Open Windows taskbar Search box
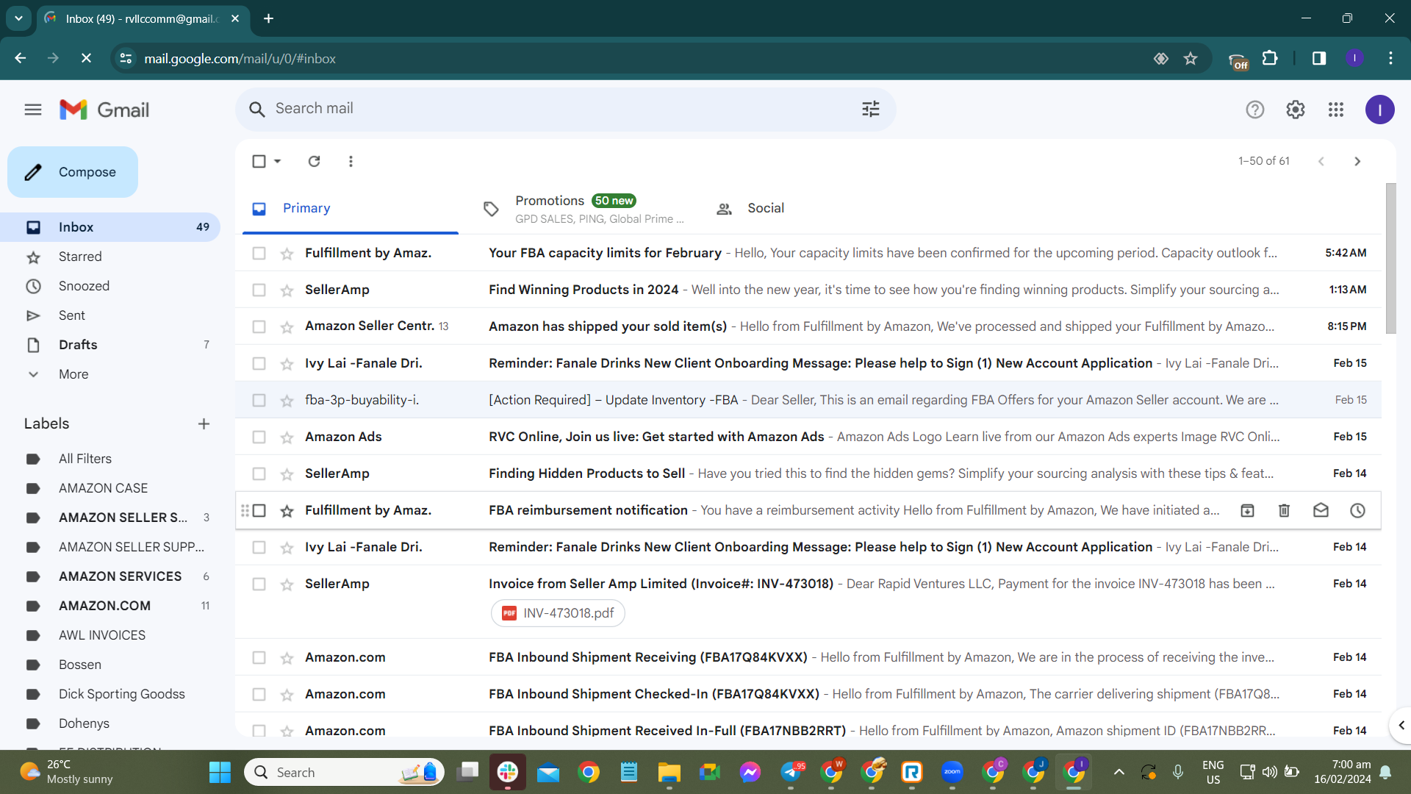The width and height of the screenshot is (1411, 794). [x=344, y=772]
